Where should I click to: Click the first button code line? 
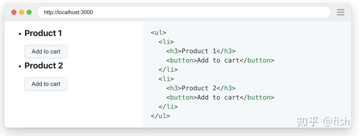tap(220, 60)
